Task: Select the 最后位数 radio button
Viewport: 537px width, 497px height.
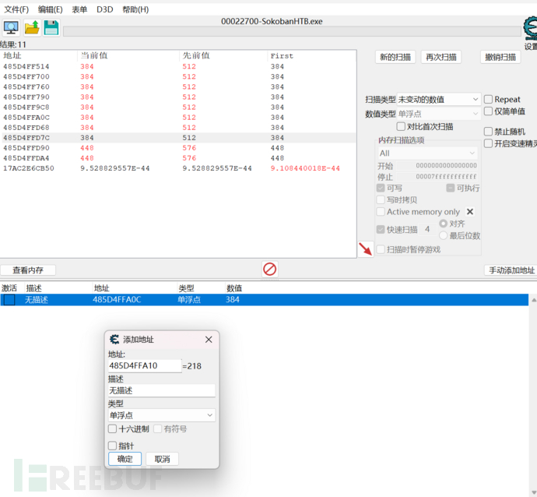Action: [x=443, y=235]
